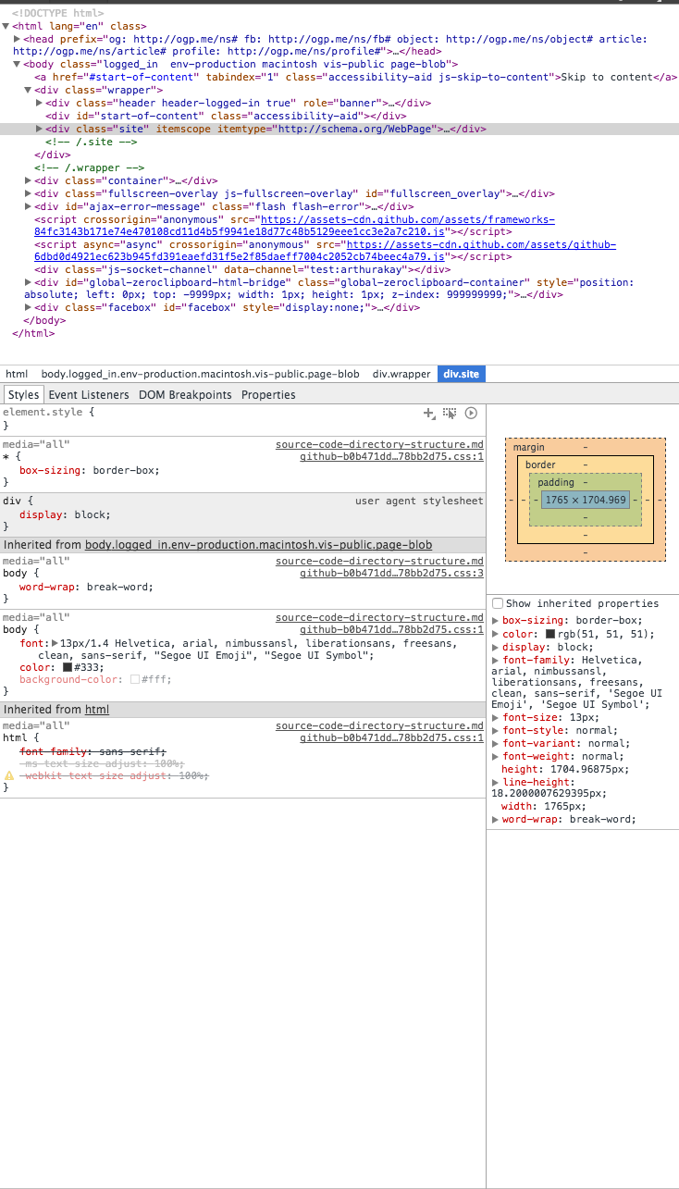This screenshot has width=679, height=1189.
Task: Select div.site breadcrumb item
Action: coord(461,374)
